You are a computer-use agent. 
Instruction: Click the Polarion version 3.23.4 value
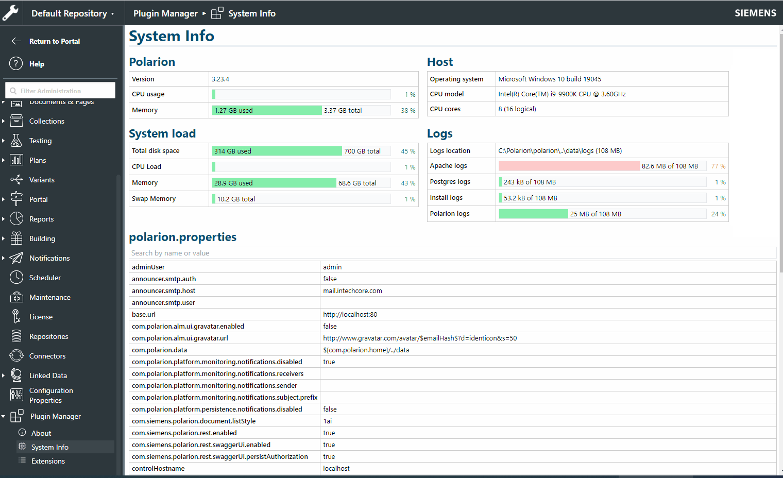click(220, 79)
